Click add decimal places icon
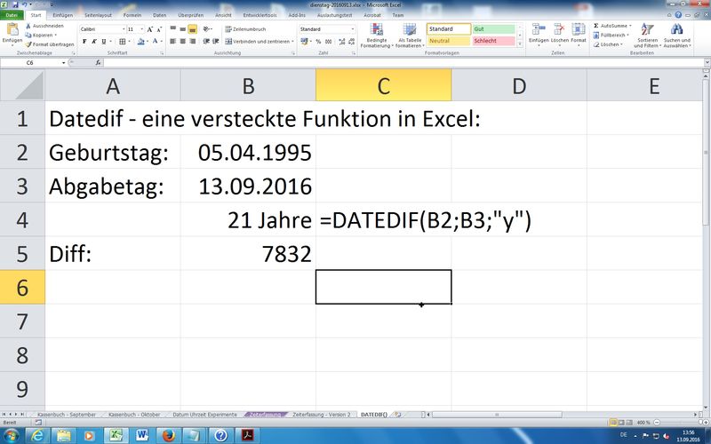This screenshot has width=711, height=444. 341,41
